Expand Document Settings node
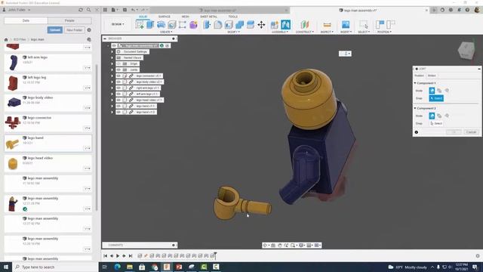This screenshot has width=483, height=272. [112, 52]
